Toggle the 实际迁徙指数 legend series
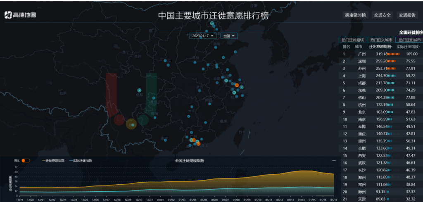This screenshot has height=202, width=423. pos(81,160)
